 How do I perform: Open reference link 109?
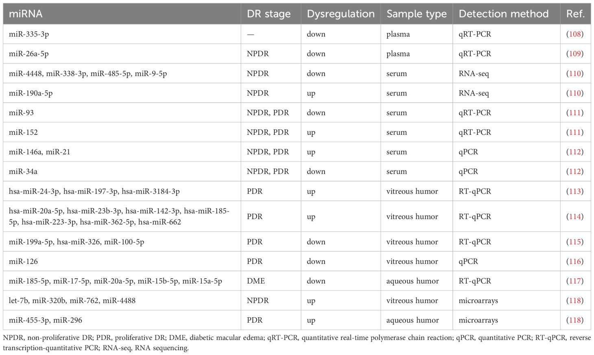pos(575,54)
